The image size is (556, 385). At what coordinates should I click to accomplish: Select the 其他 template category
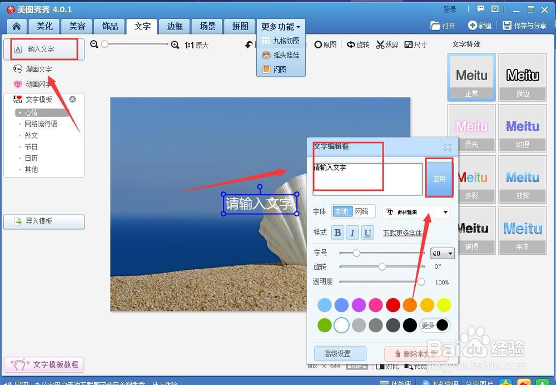click(x=31, y=169)
